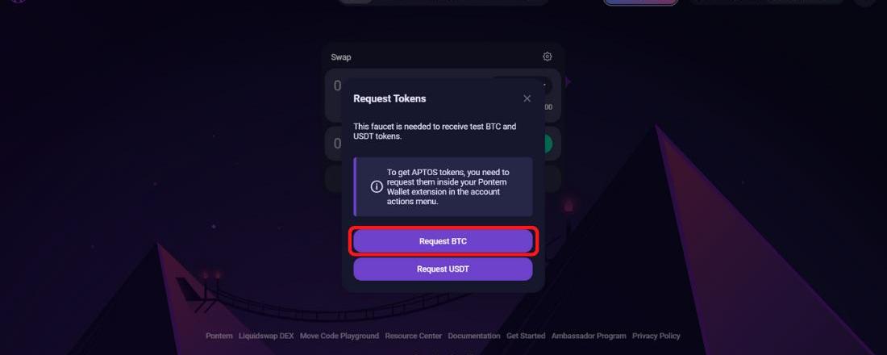
Task: Go to Move Code Playground
Action: [x=339, y=336]
